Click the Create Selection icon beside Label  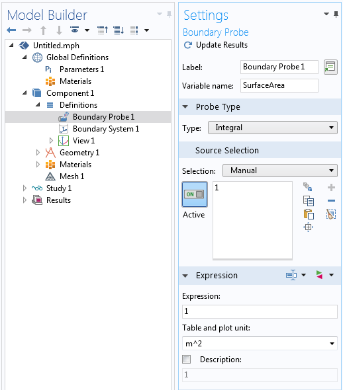330,67
